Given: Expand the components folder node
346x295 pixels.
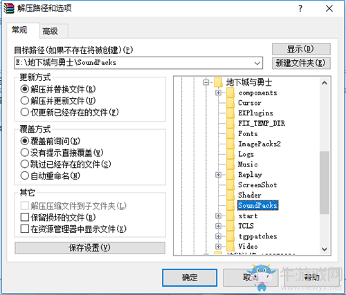Looking at the screenshot, I should [218, 93].
